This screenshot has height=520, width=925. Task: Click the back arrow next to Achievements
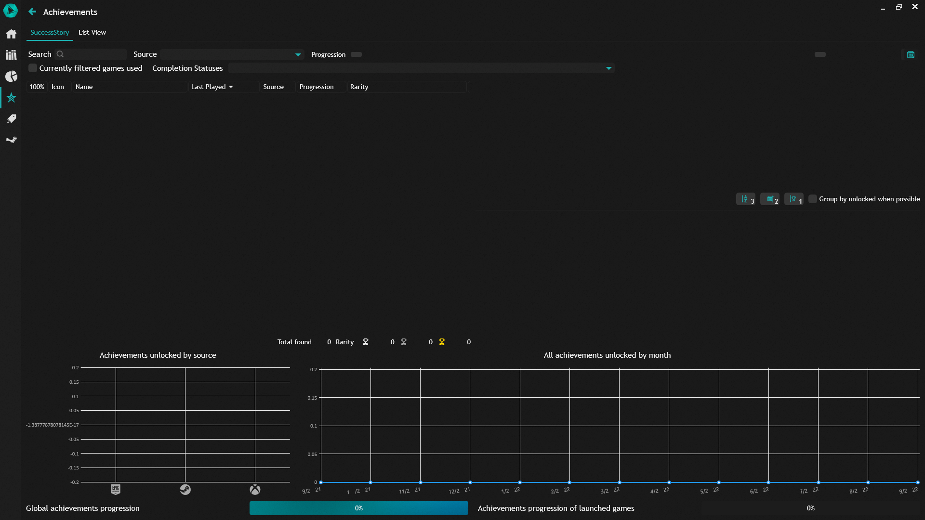(x=32, y=12)
